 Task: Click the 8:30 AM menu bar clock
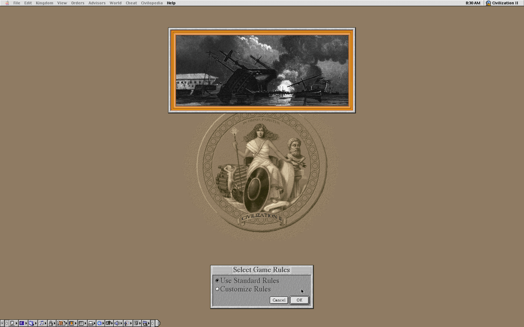click(x=473, y=3)
